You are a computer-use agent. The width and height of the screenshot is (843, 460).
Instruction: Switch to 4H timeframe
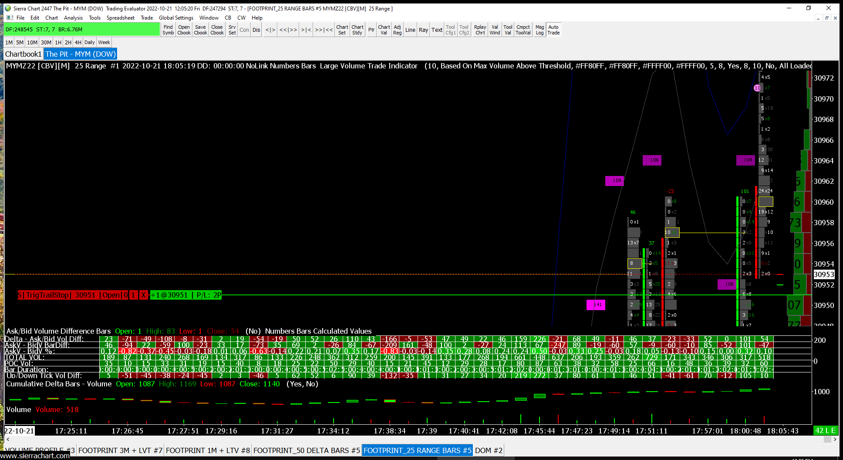click(78, 42)
